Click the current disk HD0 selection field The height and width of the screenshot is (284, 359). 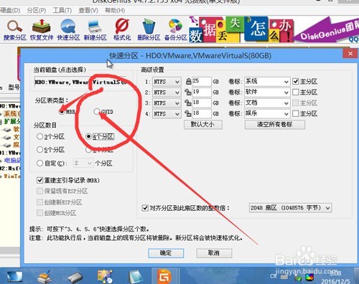pos(80,82)
